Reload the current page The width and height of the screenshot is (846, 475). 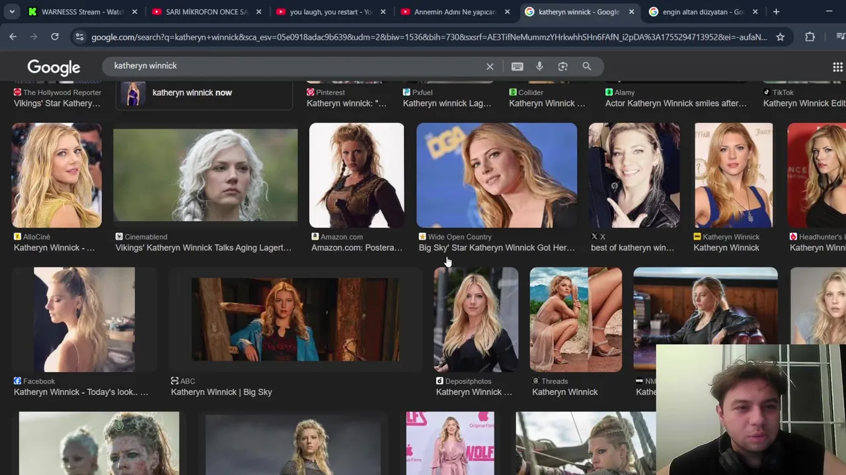(55, 37)
